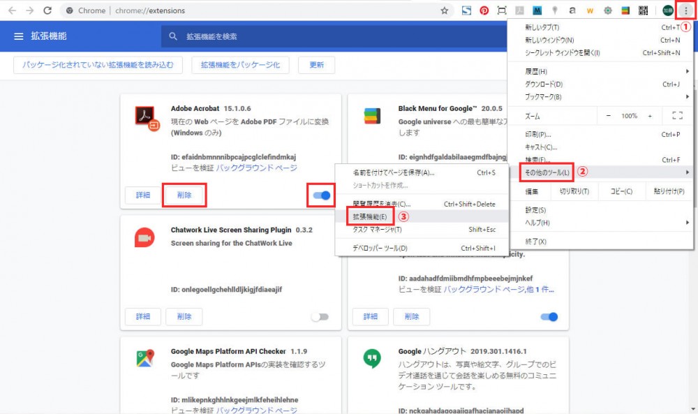Screen dimensions: 698x414
Task: Open the Pinterest extension icon
Action: (484, 10)
